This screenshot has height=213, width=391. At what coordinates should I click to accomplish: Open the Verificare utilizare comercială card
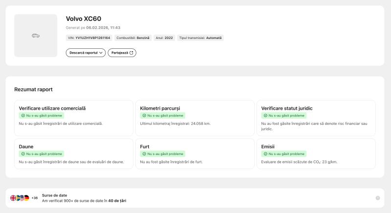[x=74, y=117]
